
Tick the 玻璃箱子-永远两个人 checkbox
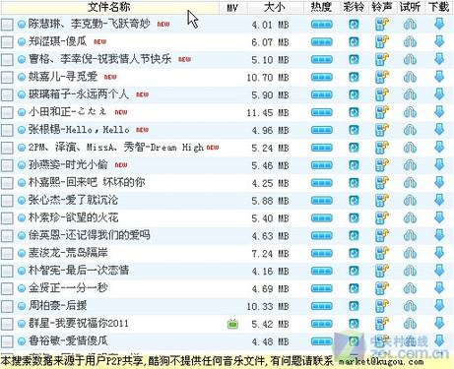7,94
